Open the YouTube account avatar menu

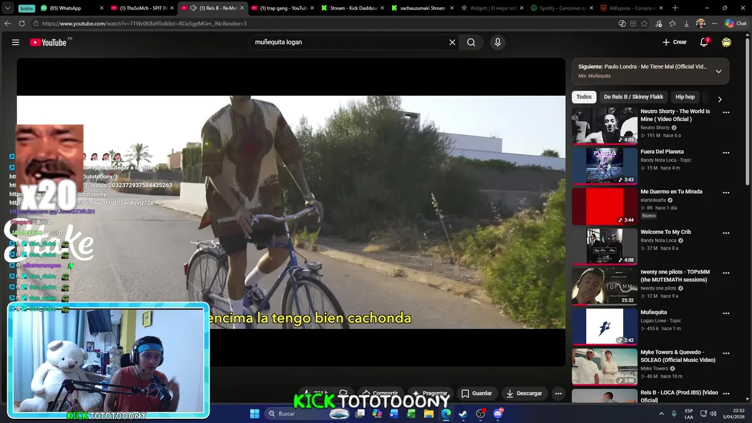point(727,42)
